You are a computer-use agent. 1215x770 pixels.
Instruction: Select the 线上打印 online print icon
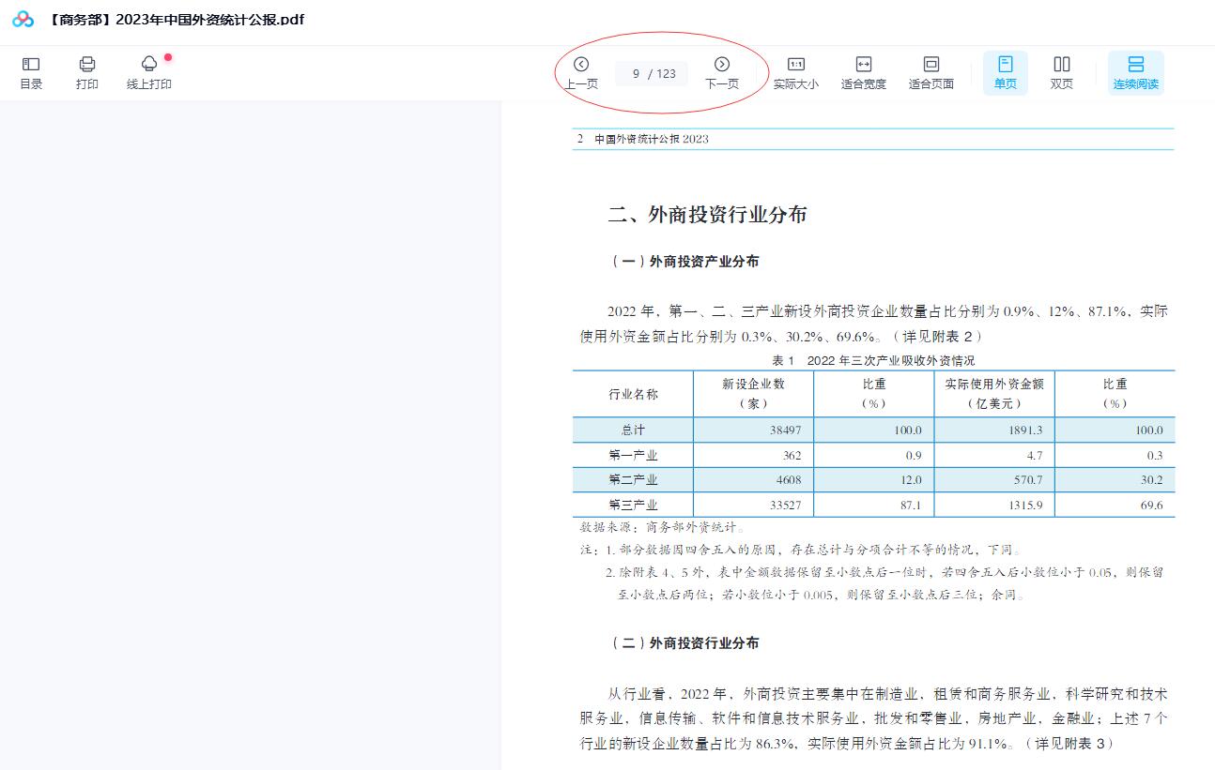(x=147, y=72)
